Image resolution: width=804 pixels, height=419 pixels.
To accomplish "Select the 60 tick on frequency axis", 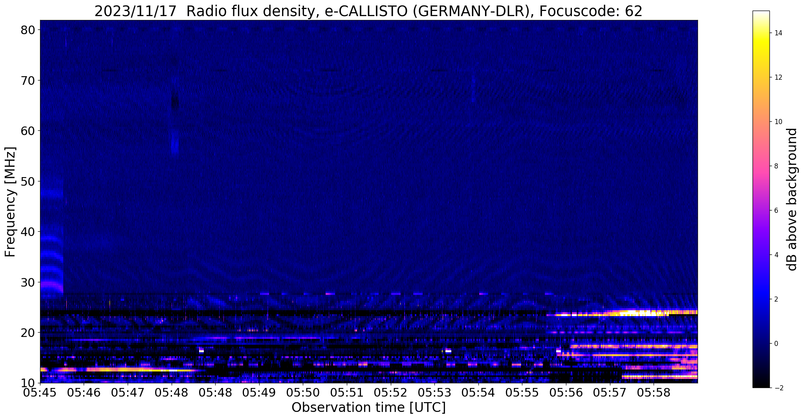I will click(27, 131).
